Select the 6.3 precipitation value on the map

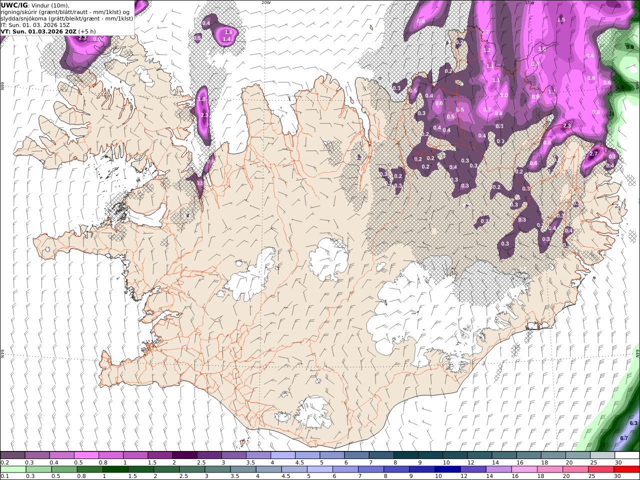(633, 423)
